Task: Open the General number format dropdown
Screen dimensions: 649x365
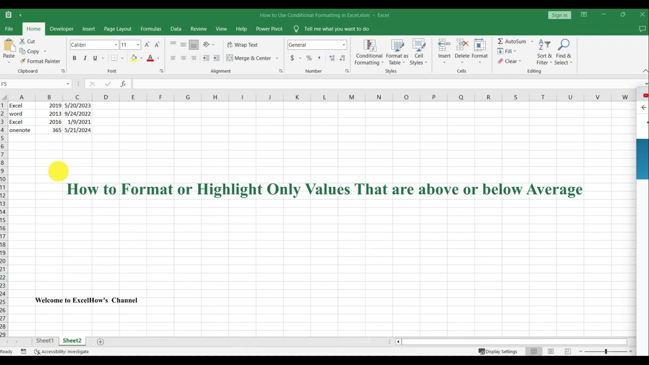Action: [x=343, y=45]
